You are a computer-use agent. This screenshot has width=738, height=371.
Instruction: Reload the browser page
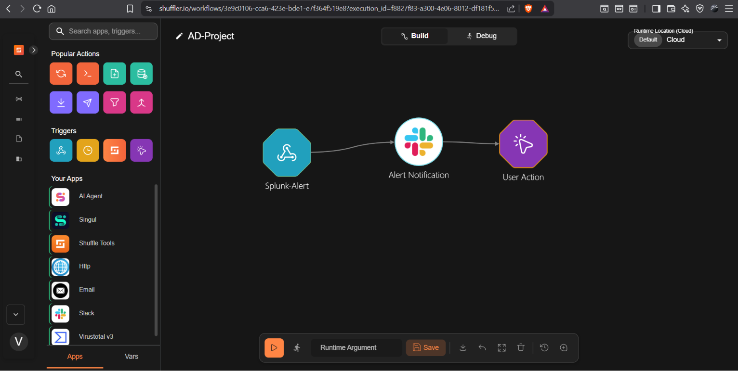(37, 9)
